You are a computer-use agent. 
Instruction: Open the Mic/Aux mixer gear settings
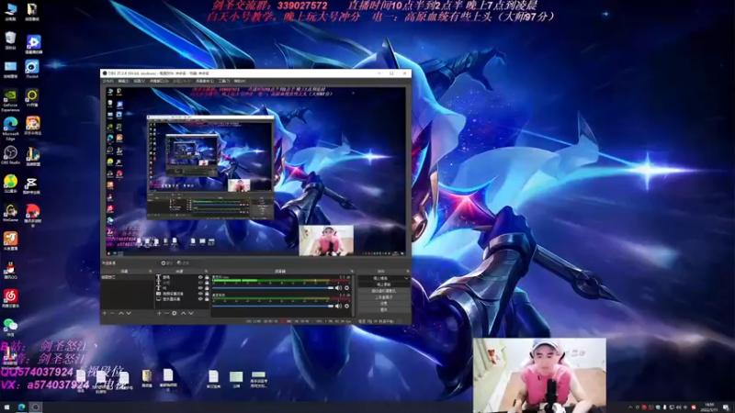coord(347,288)
